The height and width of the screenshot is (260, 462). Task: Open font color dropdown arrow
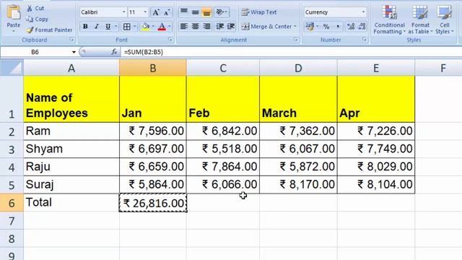(x=170, y=27)
